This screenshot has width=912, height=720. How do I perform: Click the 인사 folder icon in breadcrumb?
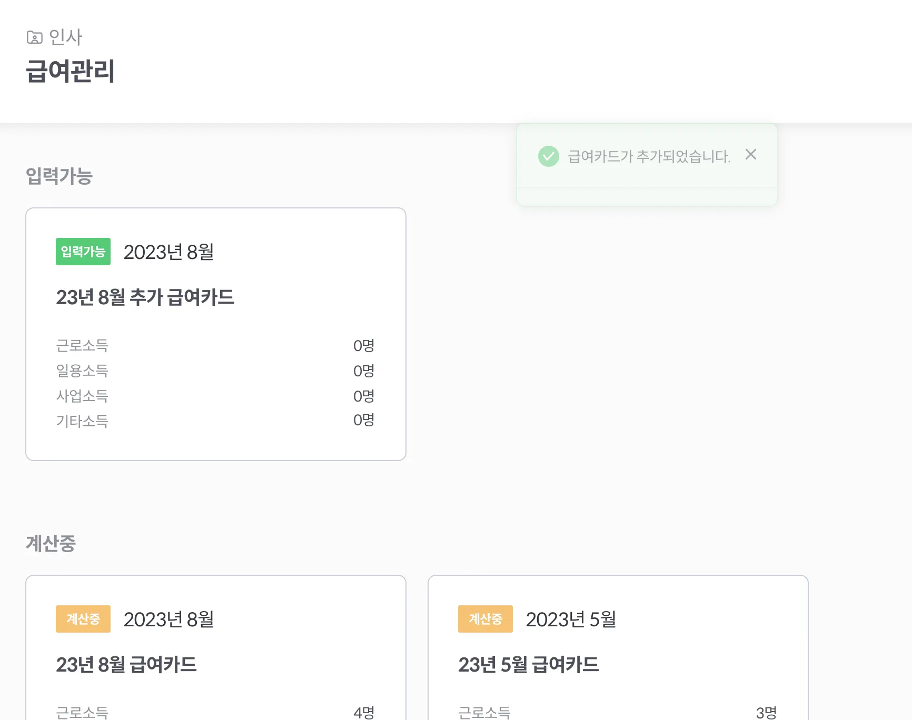35,37
